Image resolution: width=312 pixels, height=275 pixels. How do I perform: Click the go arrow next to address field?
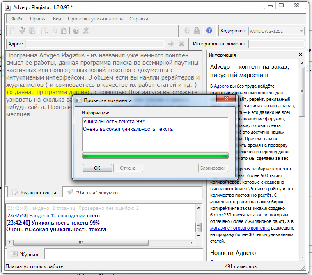[x=171, y=44]
